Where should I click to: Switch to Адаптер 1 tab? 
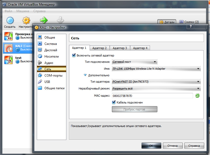tap(79, 48)
